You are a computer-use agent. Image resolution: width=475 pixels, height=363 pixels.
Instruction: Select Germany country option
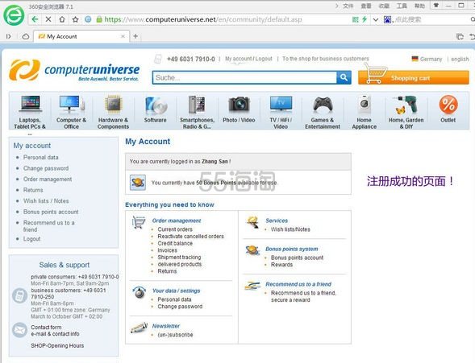pos(427,59)
